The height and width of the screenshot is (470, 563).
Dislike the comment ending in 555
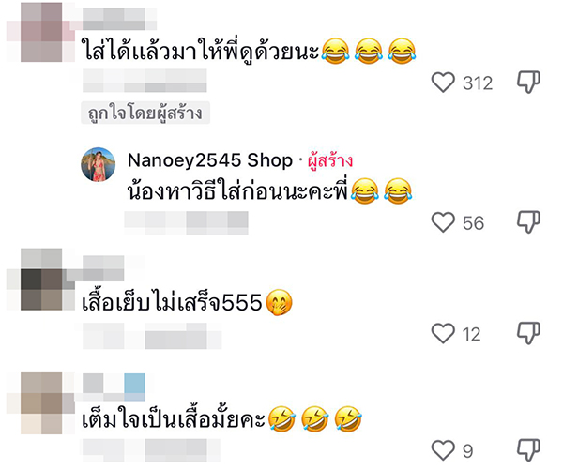coord(528,333)
